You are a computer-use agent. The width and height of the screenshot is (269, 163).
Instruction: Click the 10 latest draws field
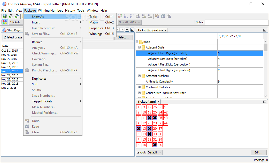13,37
